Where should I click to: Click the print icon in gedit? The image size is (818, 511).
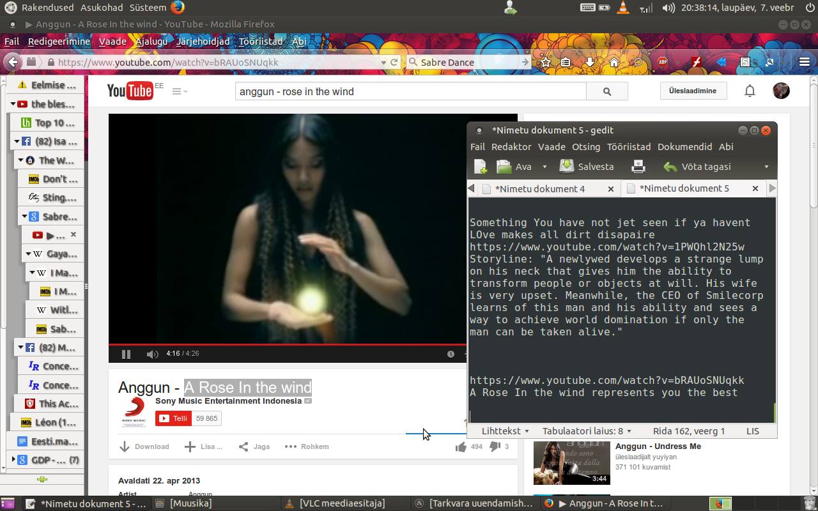pyautogui.click(x=638, y=167)
